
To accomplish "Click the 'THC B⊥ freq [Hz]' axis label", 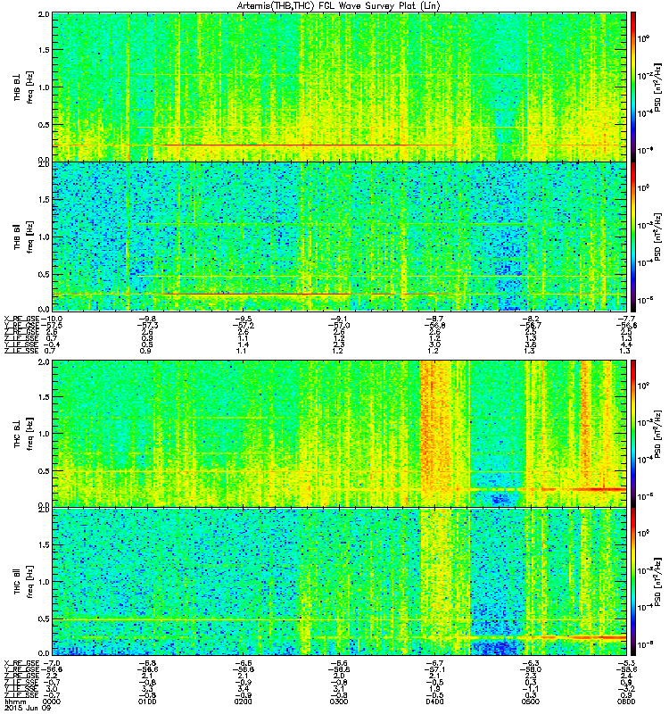I will pyautogui.click(x=23, y=434).
